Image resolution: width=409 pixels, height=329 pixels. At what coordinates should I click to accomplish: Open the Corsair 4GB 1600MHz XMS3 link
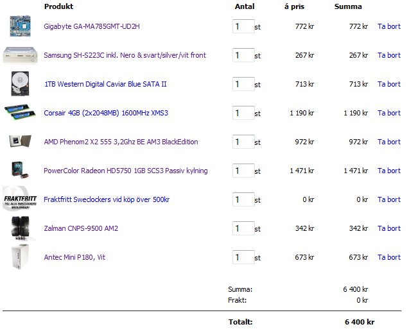pyautogui.click(x=105, y=113)
